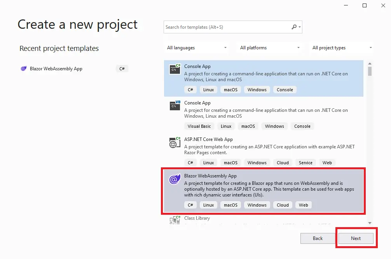391x259 pixels.
Task: Click the macOS tag of Blazor WebAssembly App
Action: (x=230, y=205)
